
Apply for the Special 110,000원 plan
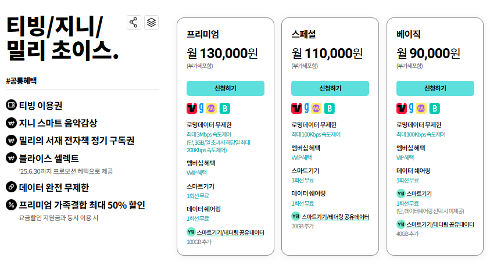(330, 88)
